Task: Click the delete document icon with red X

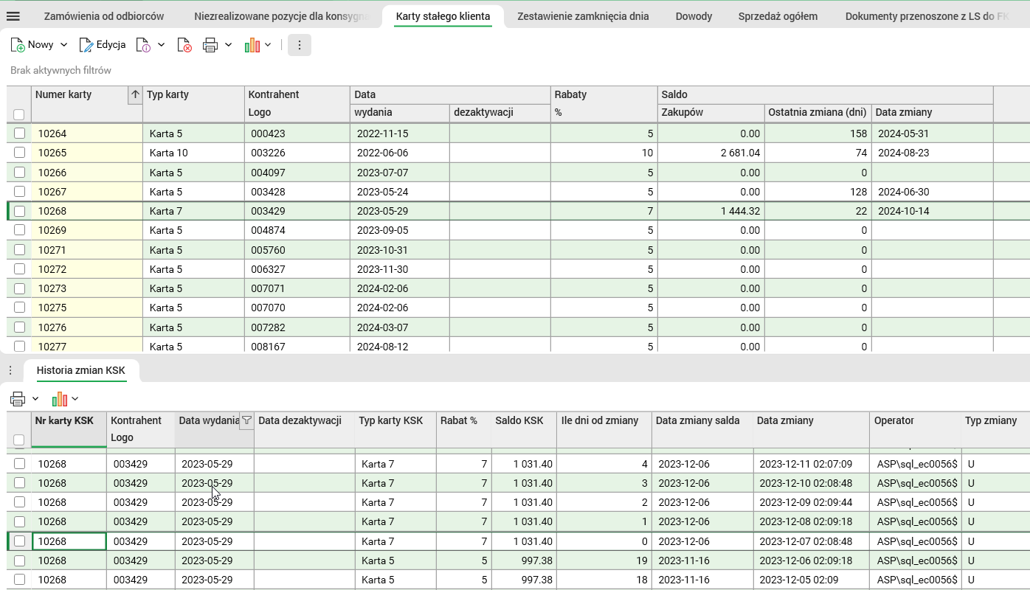Action: [184, 45]
